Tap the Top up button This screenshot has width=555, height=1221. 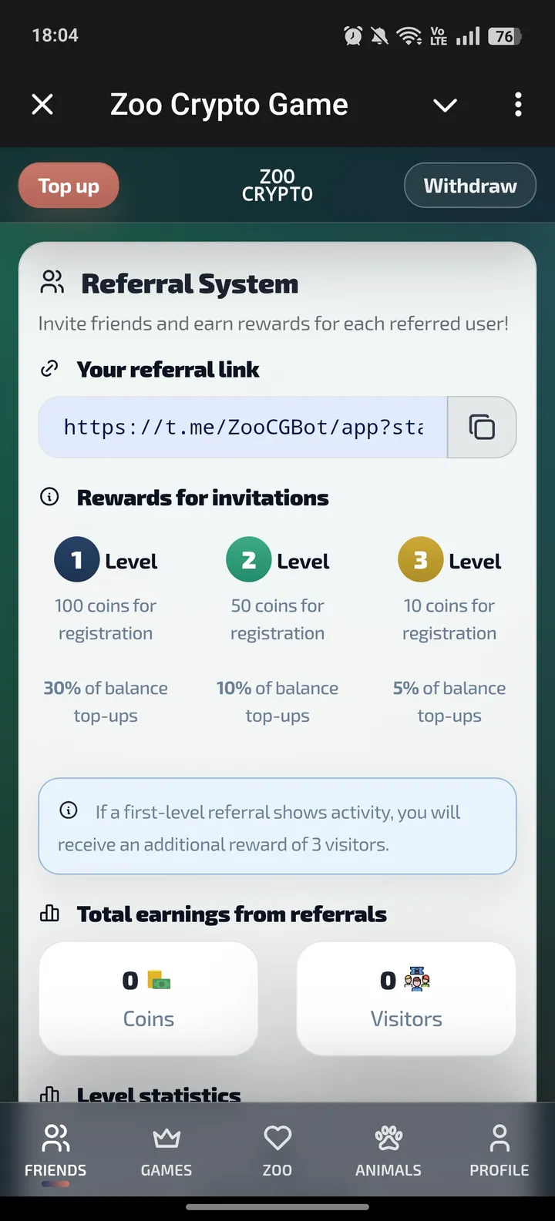pyautogui.click(x=69, y=186)
